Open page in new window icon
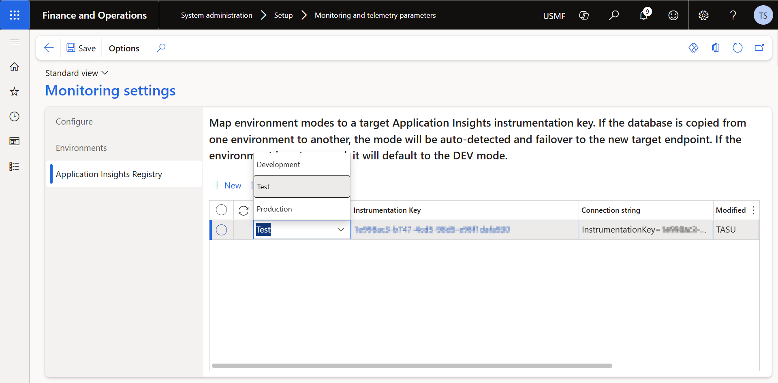The height and width of the screenshot is (383, 778). (759, 48)
